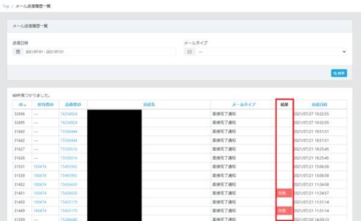Click datetime 2021/07/27 10:32:55 in row 32696
This screenshot has width=361, height=221.
[312, 114]
